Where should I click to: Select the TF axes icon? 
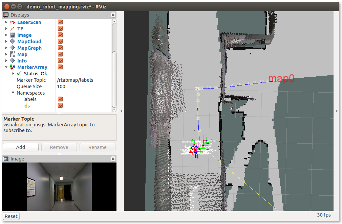pyautogui.click(x=13, y=29)
